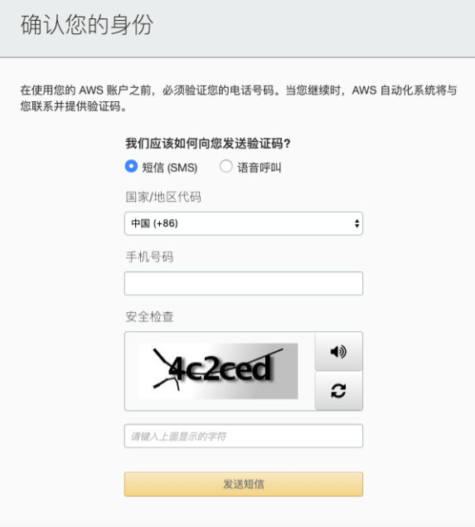Open the 中国 (+86) country code dropdown
475x527 pixels.
point(244,223)
